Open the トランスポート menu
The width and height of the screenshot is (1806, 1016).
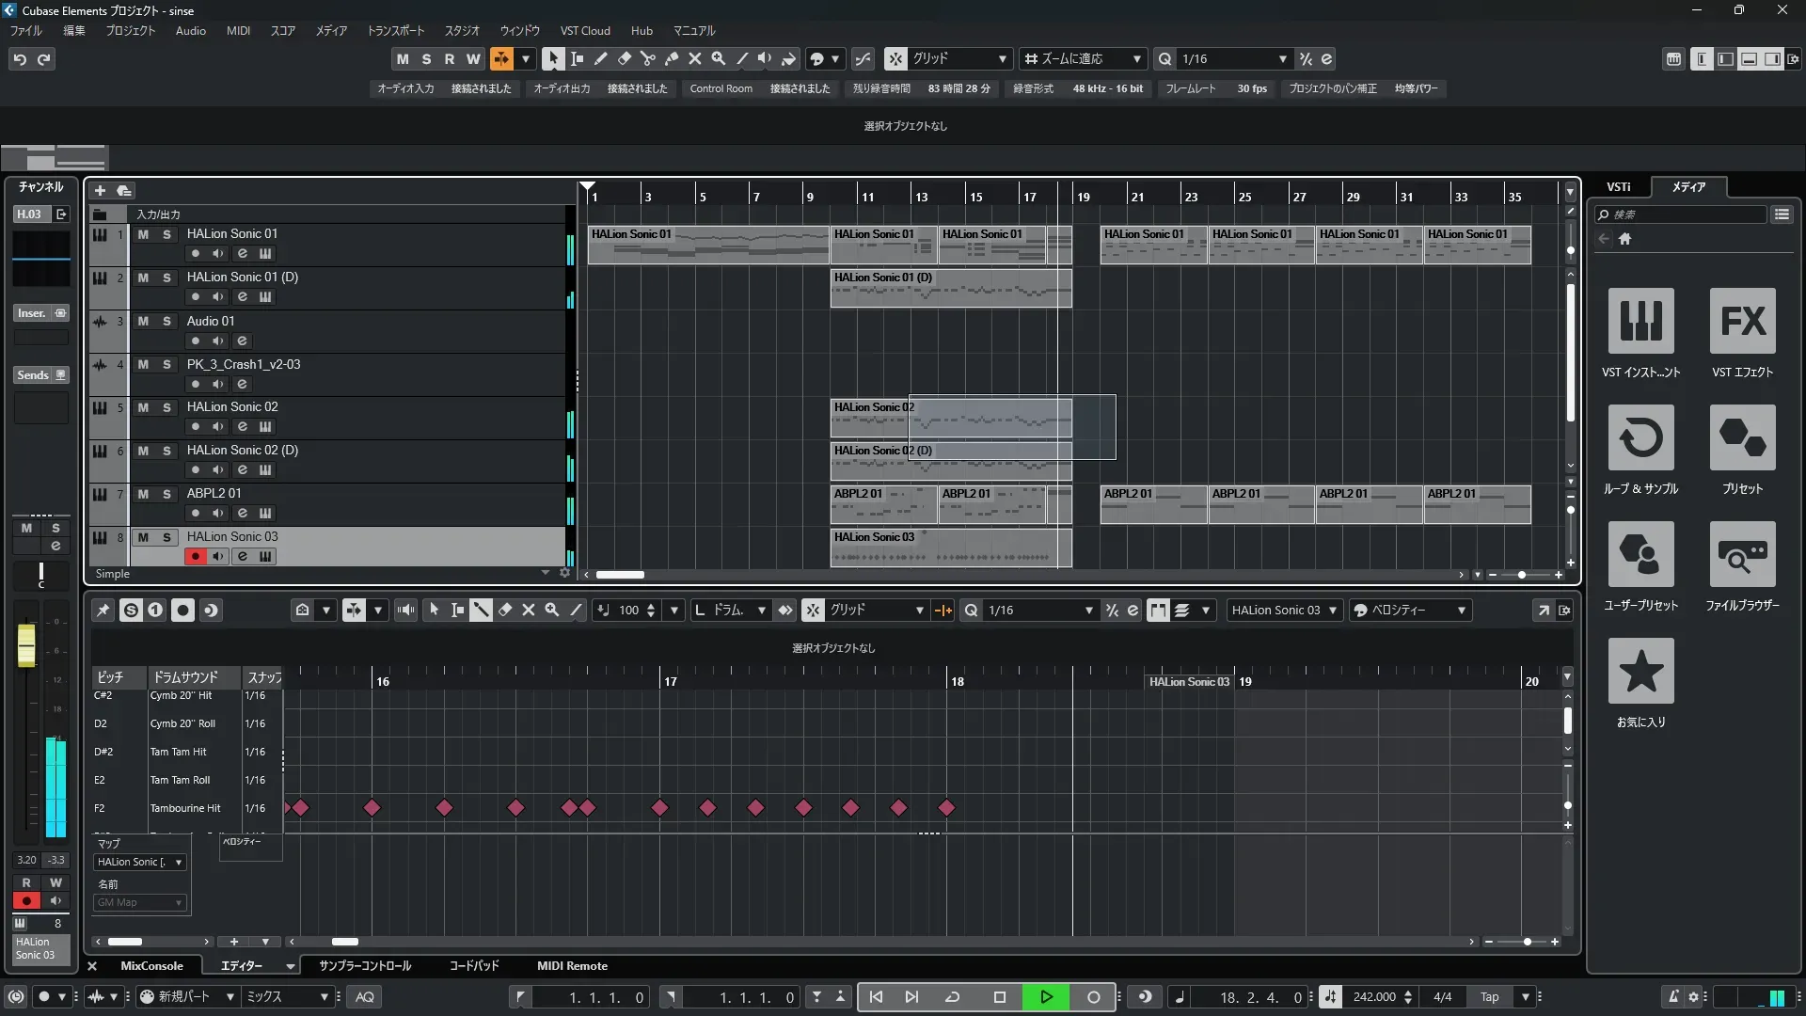click(x=395, y=31)
